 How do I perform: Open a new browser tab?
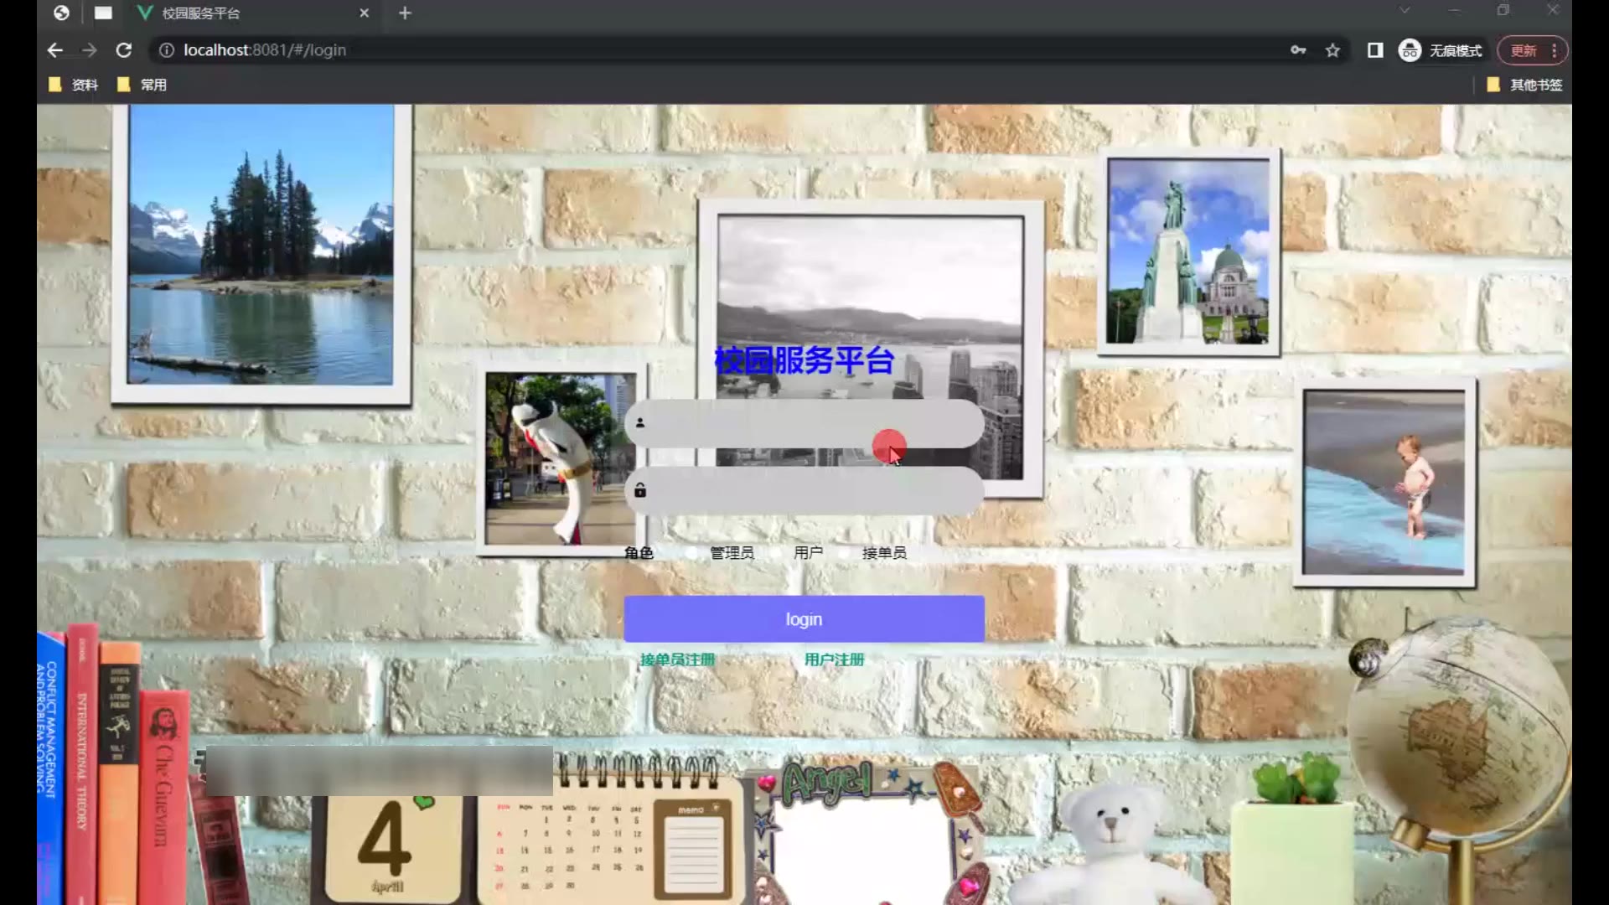[x=405, y=13]
